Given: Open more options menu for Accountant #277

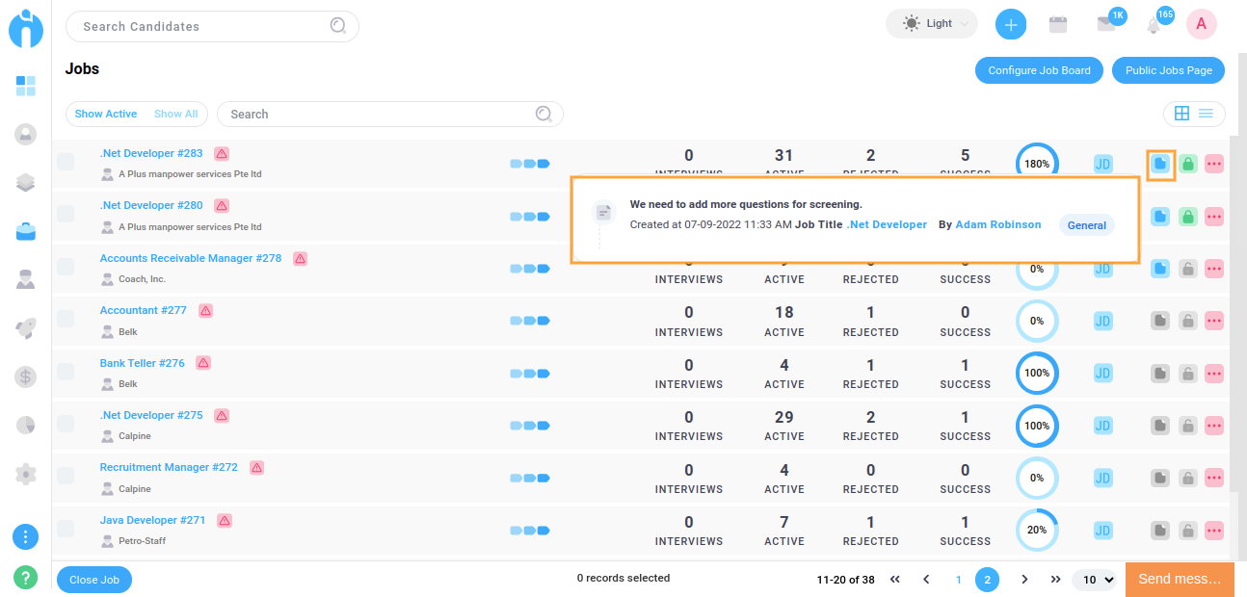Looking at the screenshot, I should (1214, 321).
